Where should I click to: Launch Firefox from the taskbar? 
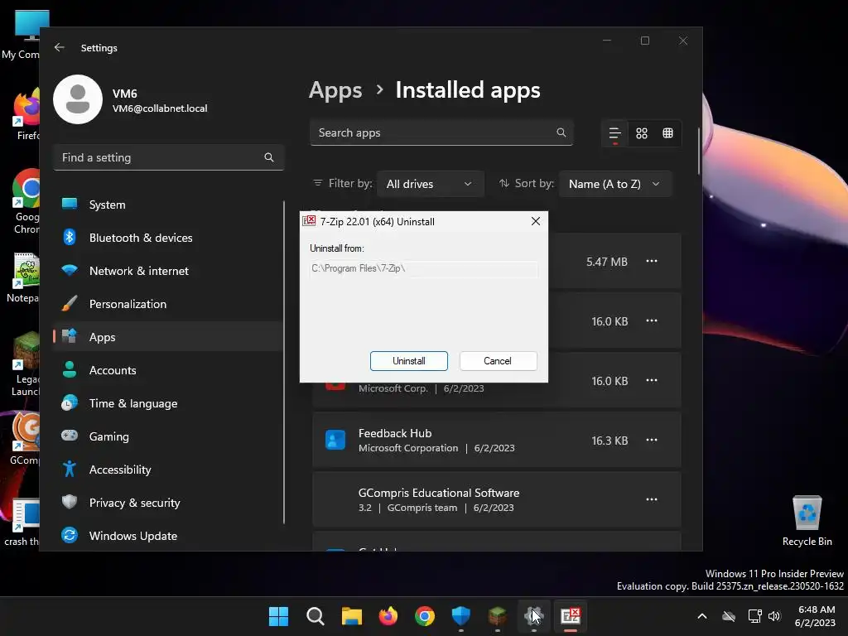tap(388, 616)
